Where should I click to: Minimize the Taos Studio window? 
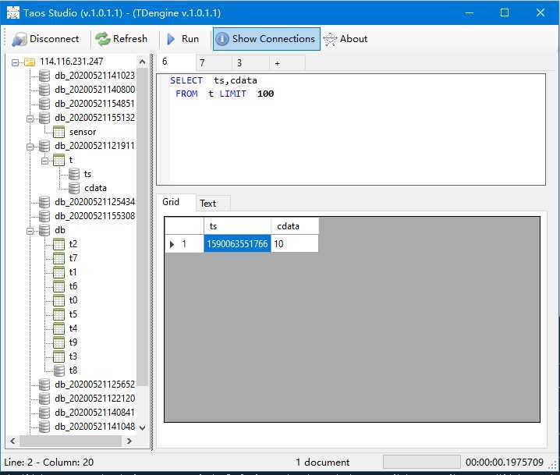[470, 13]
